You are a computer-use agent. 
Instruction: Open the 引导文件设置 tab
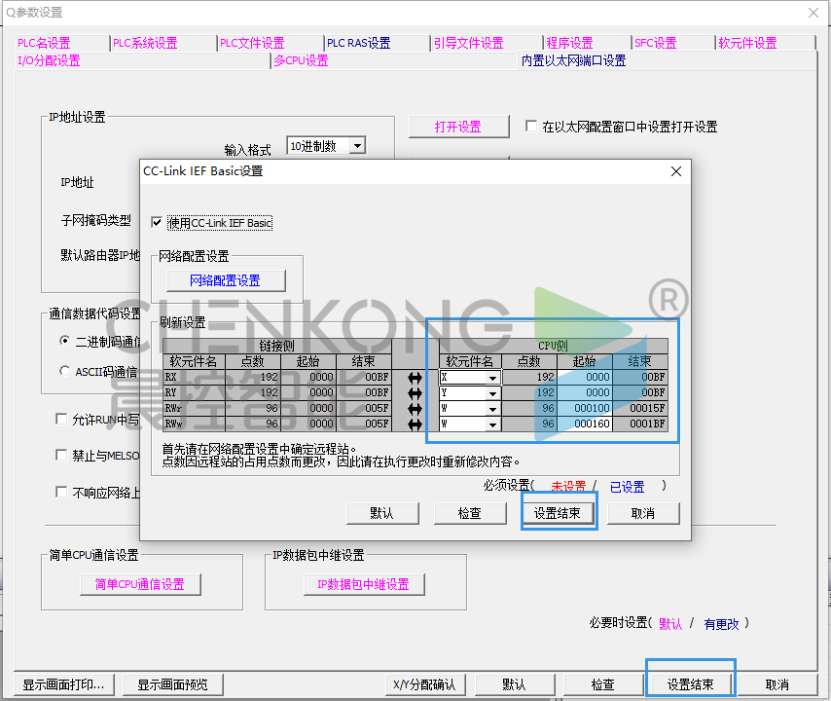point(468,43)
